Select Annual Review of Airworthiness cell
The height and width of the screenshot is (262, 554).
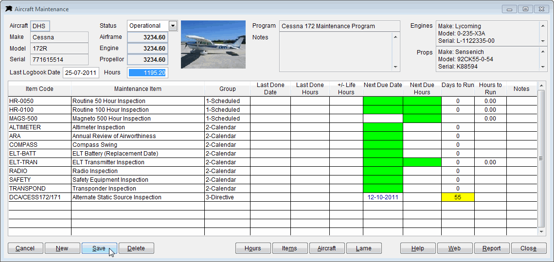pyautogui.click(x=138, y=136)
